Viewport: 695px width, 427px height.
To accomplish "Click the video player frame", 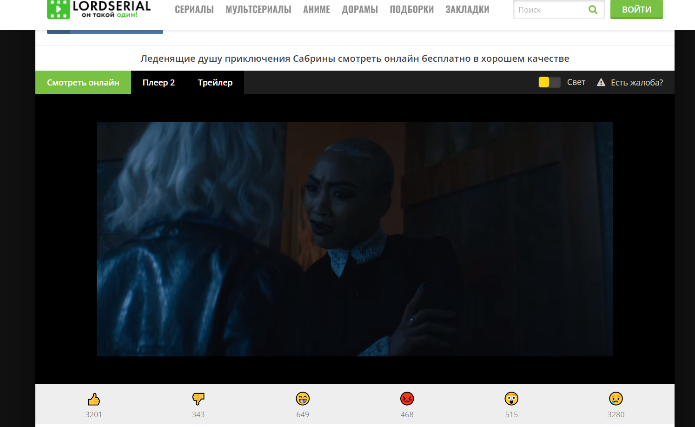I will (355, 239).
